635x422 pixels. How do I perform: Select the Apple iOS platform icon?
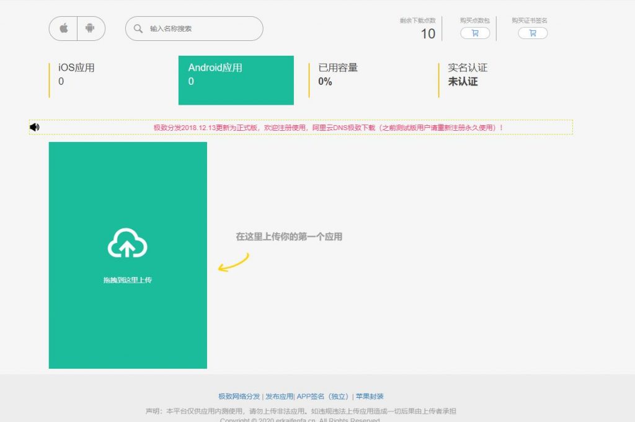click(x=64, y=29)
